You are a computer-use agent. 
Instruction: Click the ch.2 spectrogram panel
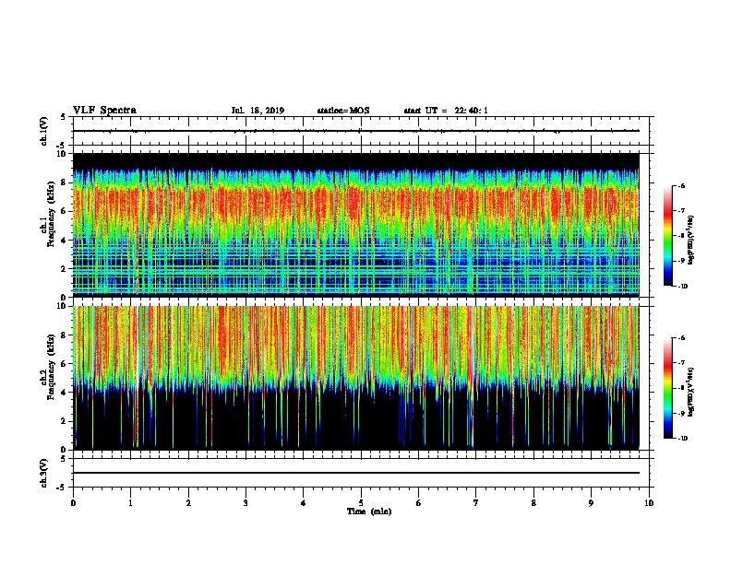356,378
